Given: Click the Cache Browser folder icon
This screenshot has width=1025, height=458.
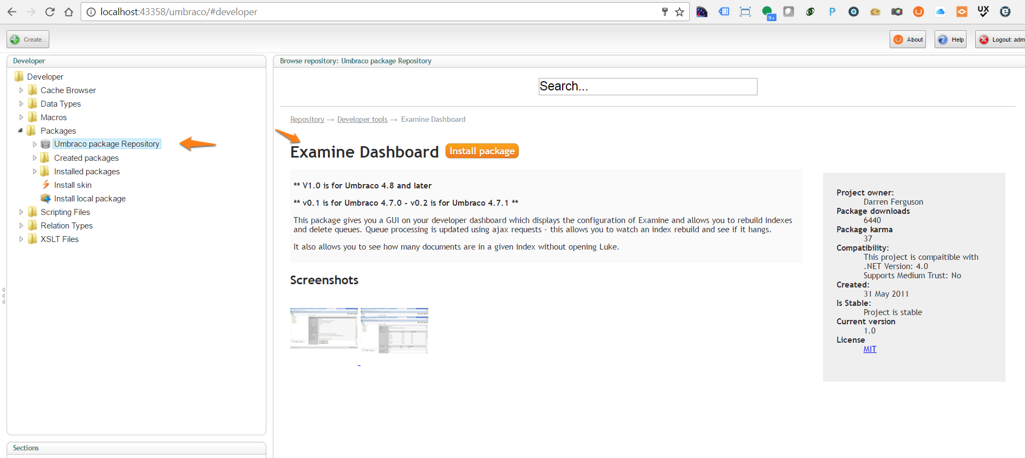Looking at the screenshot, I should click(x=32, y=90).
